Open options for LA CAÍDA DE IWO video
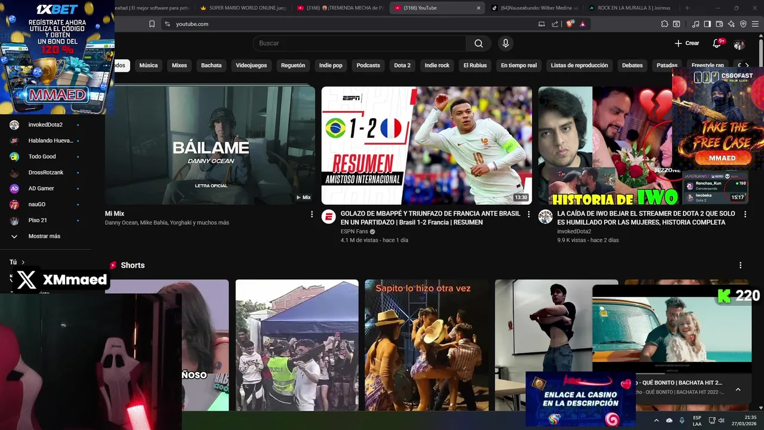This screenshot has height=430, width=764. tap(745, 214)
